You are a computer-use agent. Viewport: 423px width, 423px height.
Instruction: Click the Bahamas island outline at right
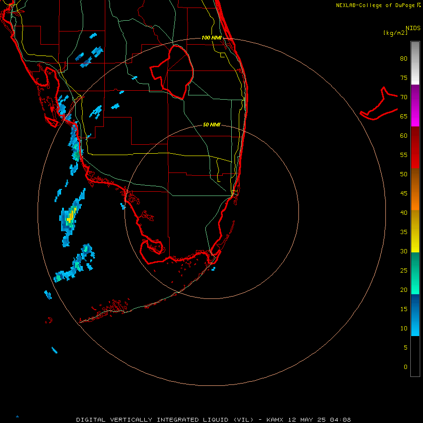click(x=379, y=103)
